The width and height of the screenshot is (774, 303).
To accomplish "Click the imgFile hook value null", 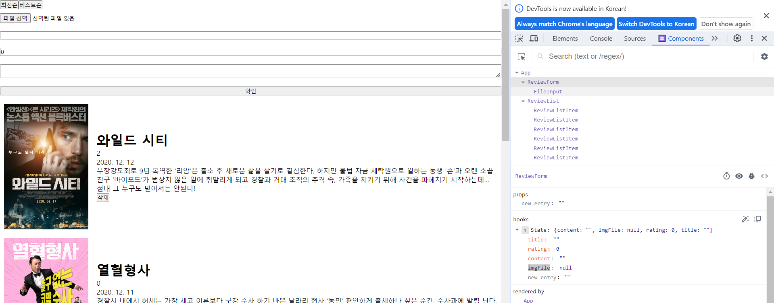I will click(x=565, y=268).
